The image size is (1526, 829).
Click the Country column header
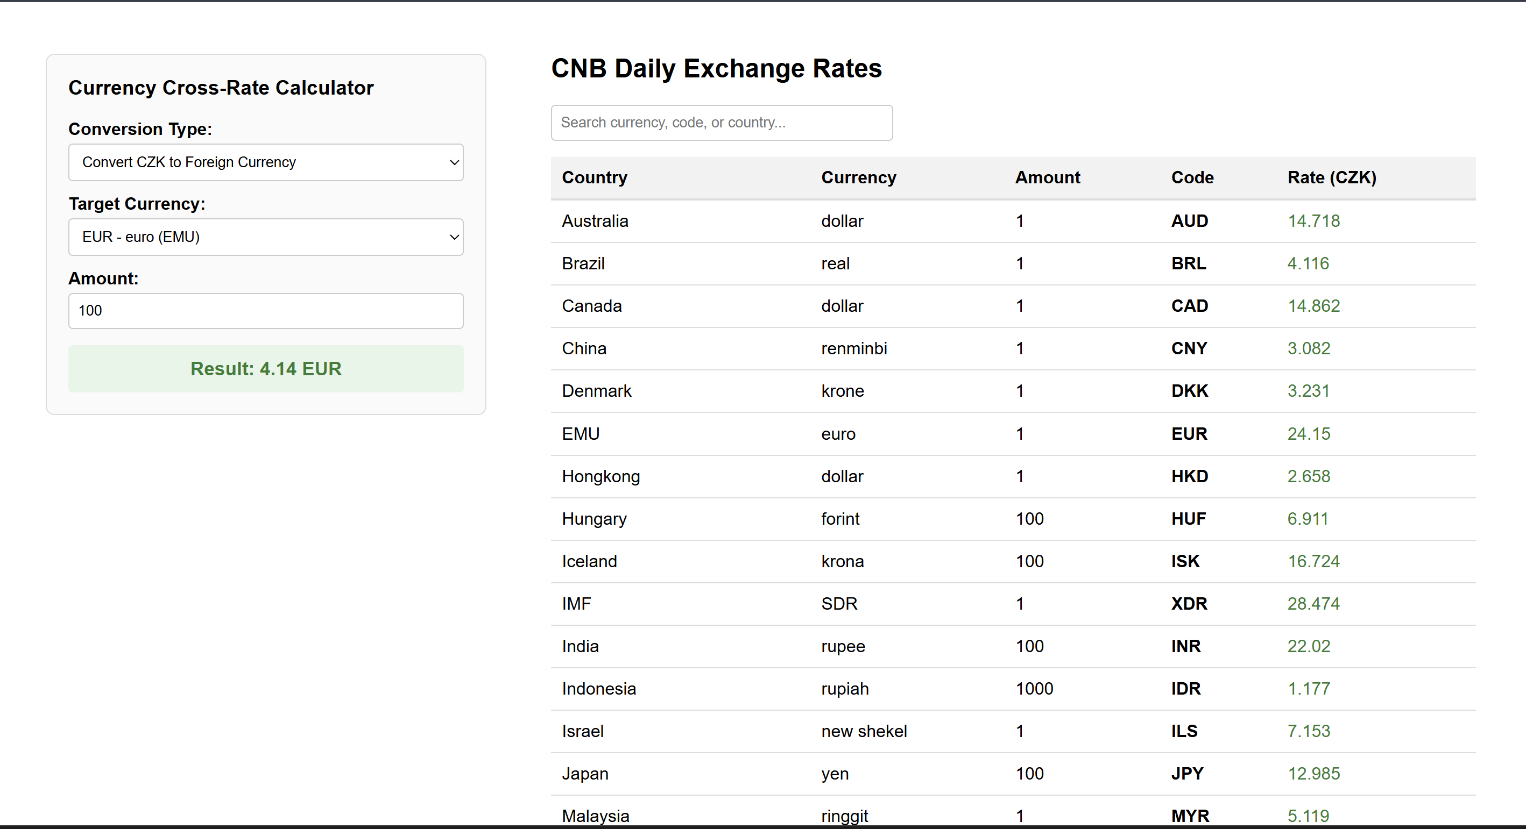pos(594,177)
